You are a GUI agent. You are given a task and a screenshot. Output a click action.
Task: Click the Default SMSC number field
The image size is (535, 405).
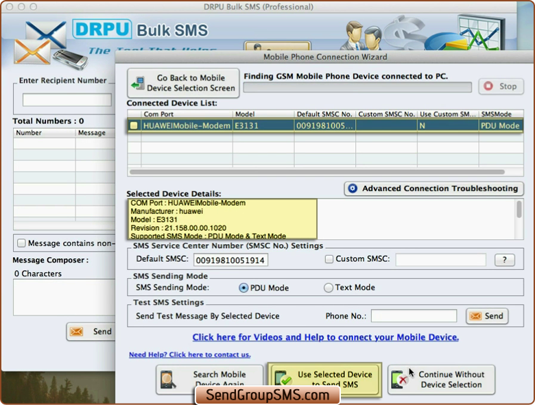[230, 260]
